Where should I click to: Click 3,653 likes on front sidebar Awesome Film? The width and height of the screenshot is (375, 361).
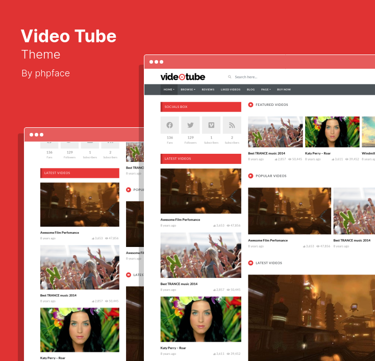click(x=218, y=226)
